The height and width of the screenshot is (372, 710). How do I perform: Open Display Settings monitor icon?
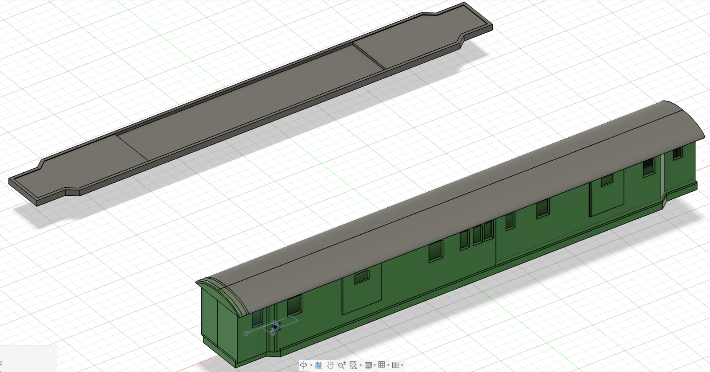[x=368, y=365]
